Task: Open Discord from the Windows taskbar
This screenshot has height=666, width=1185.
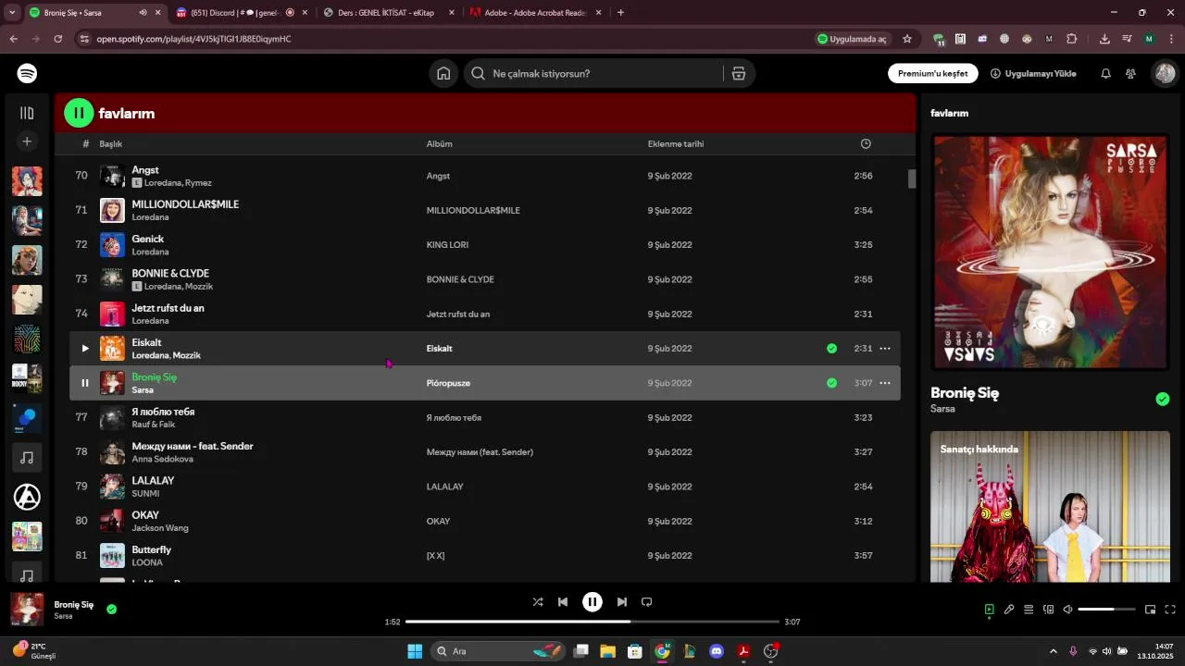Action: 716,651
